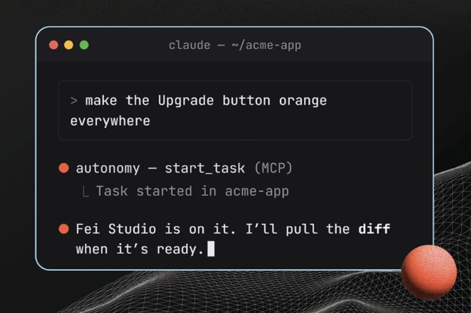Select the prompt chevron before 'make the'

[74, 101]
